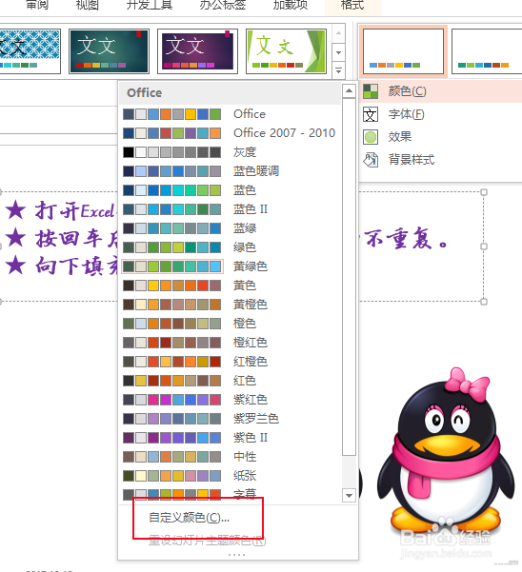Expand the full themes gallery

[x=338, y=70]
